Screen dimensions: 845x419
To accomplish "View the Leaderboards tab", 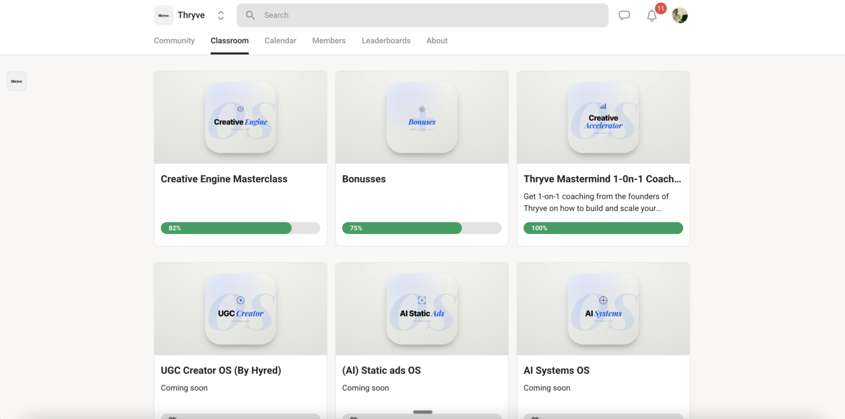I will (x=386, y=40).
